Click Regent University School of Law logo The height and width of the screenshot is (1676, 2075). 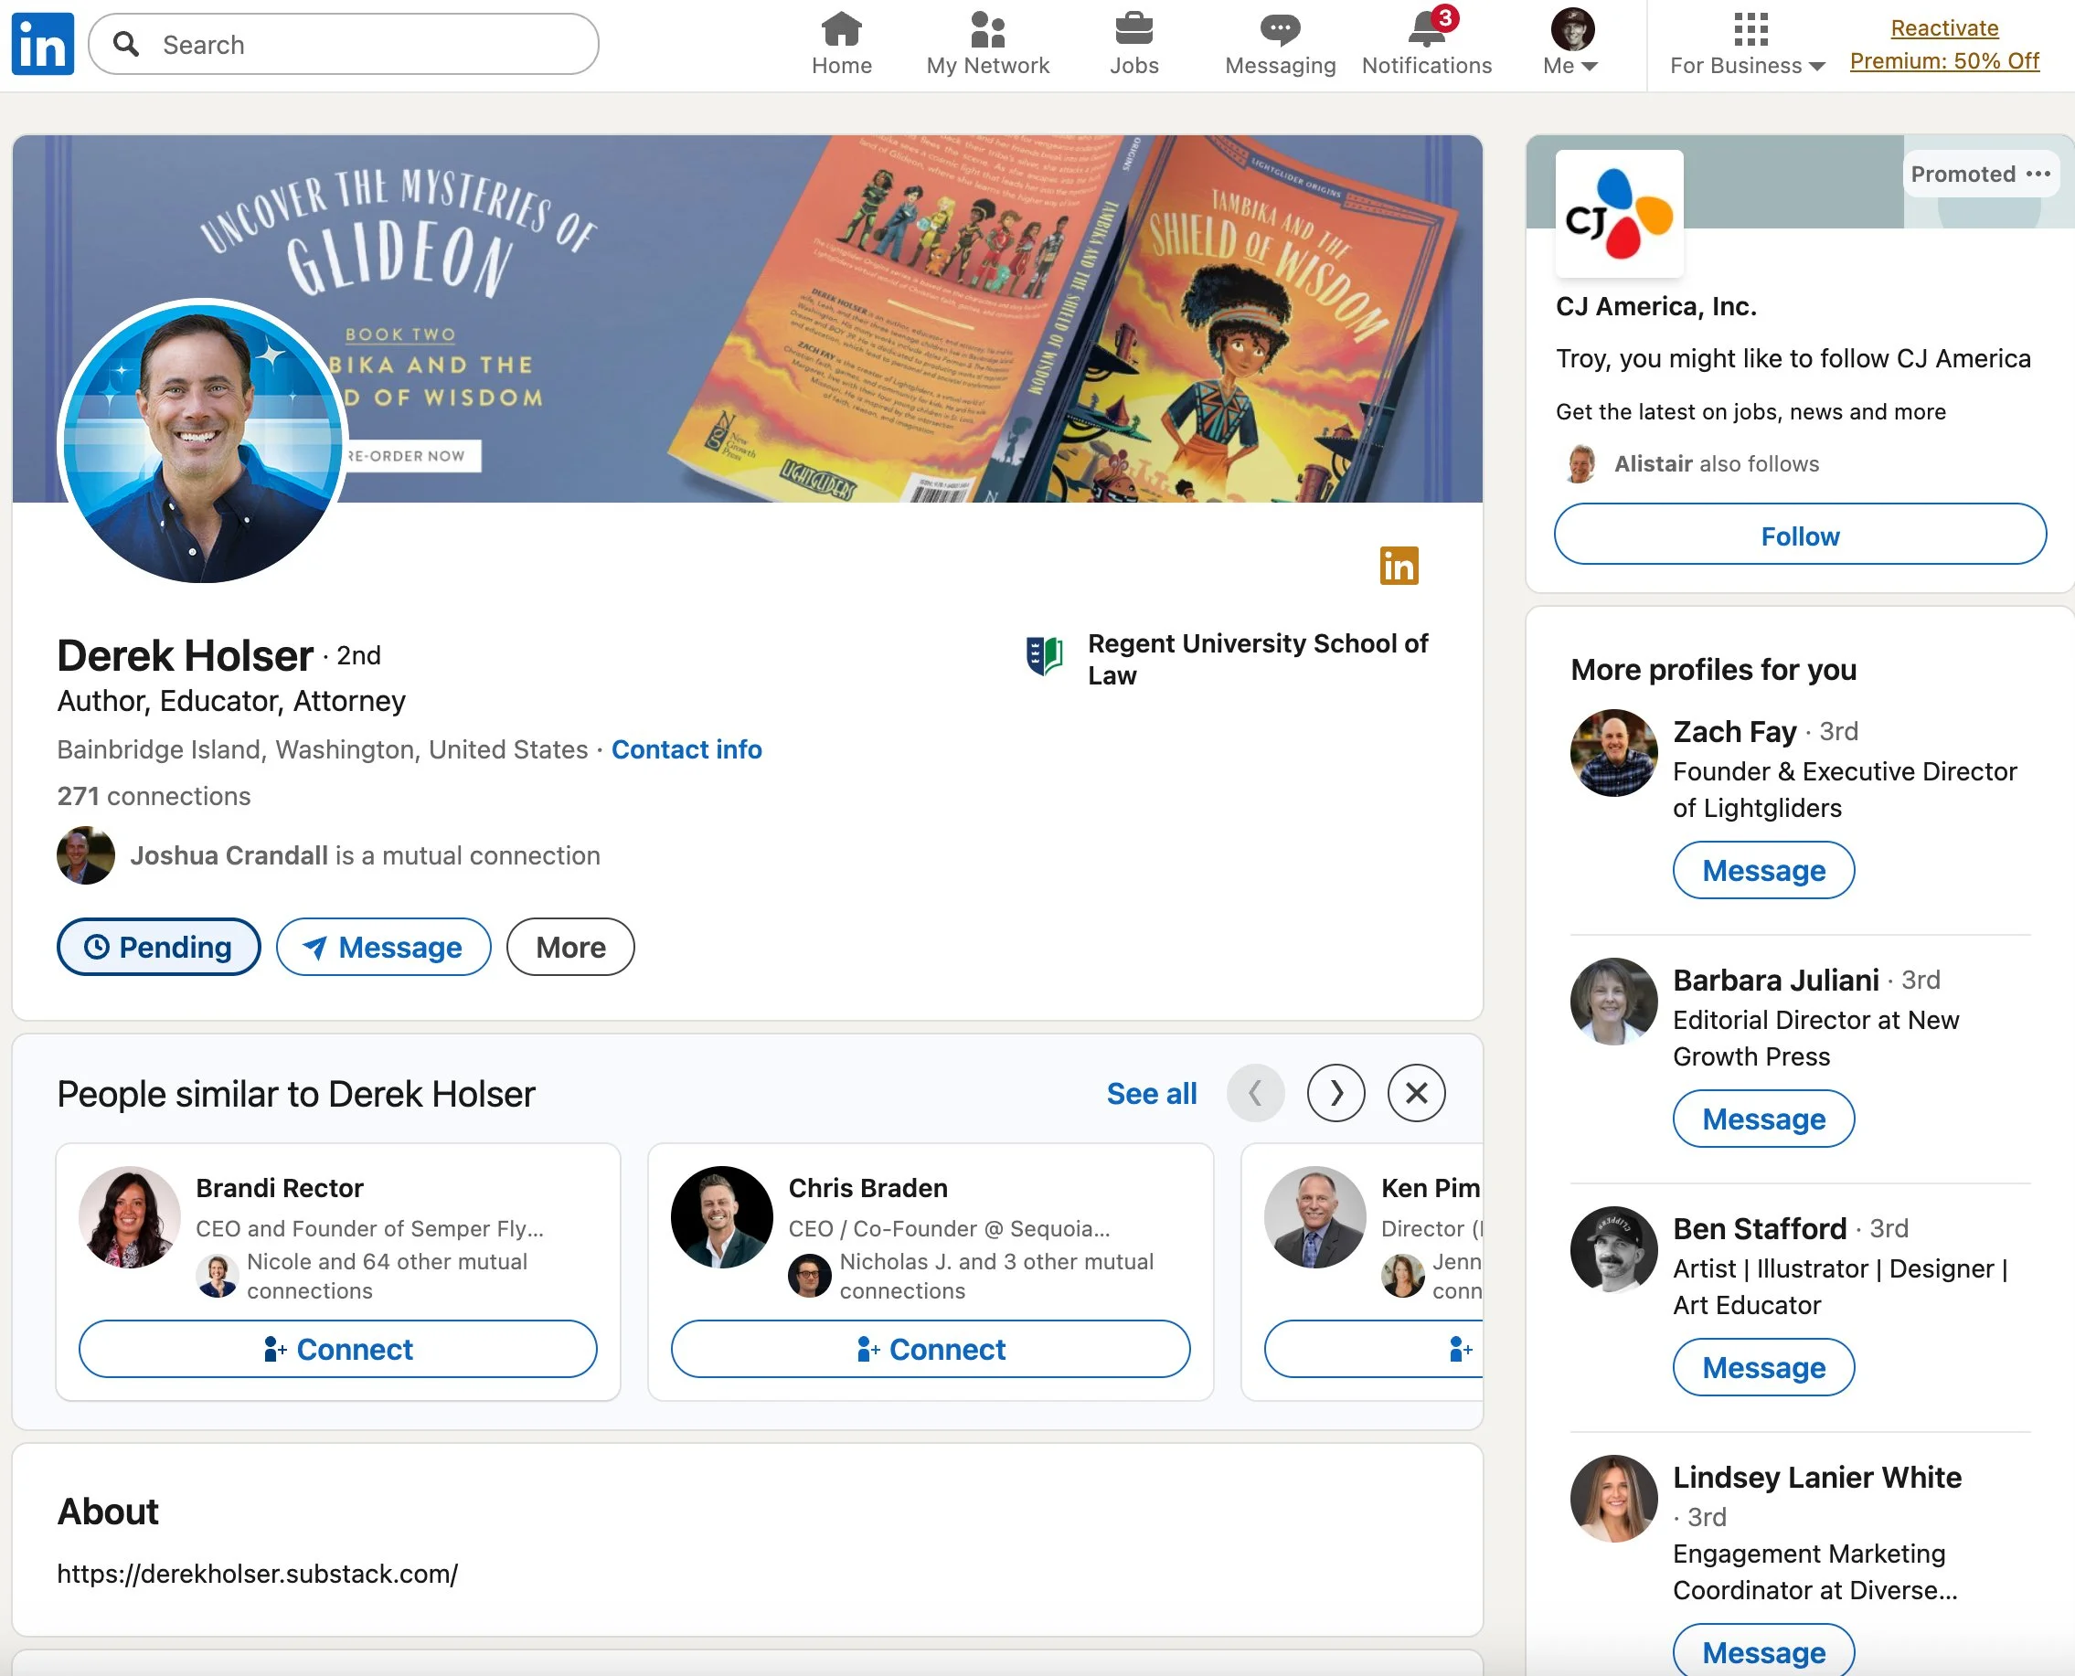[x=1044, y=655]
